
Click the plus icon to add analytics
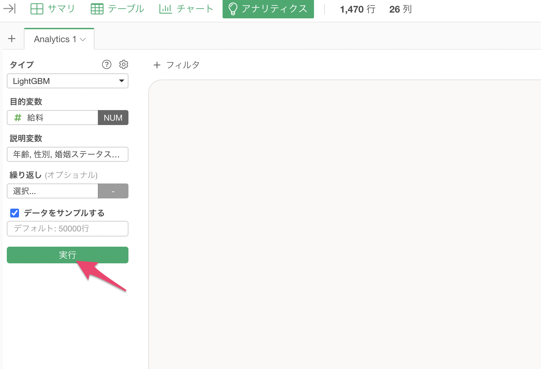pos(12,39)
